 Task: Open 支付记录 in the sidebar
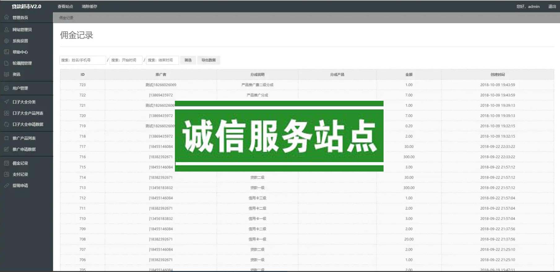[20, 174]
